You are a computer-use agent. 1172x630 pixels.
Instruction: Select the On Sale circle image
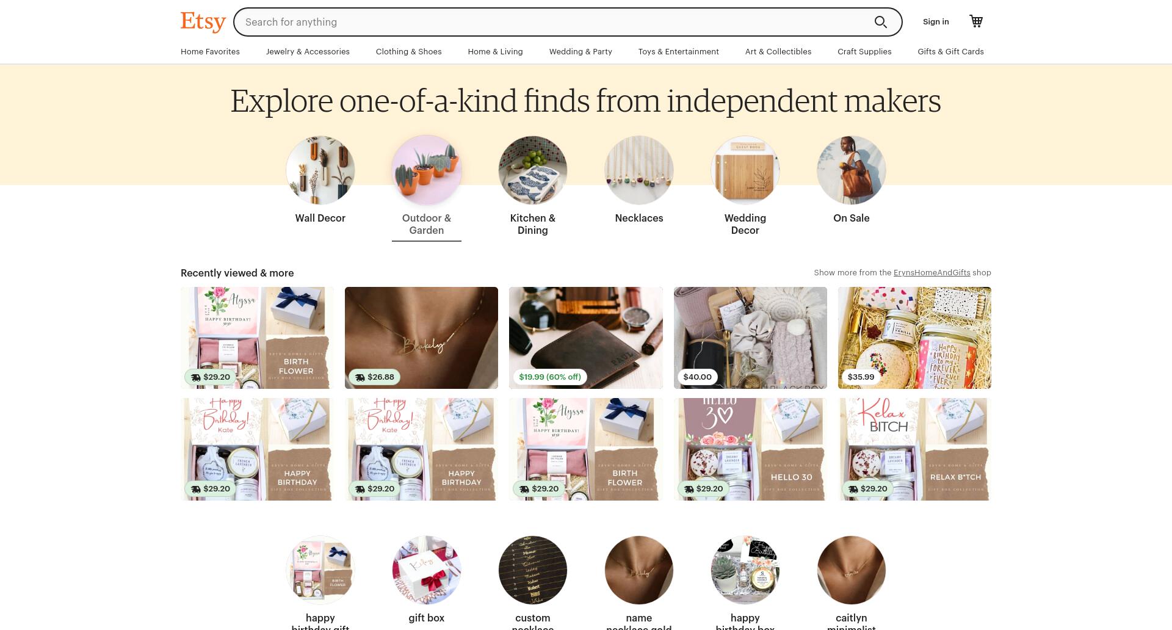click(x=852, y=170)
